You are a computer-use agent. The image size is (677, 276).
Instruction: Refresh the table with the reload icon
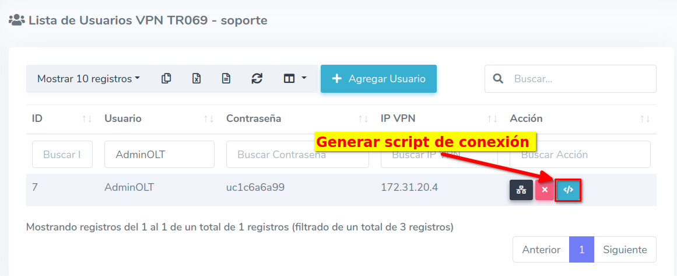point(257,79)
